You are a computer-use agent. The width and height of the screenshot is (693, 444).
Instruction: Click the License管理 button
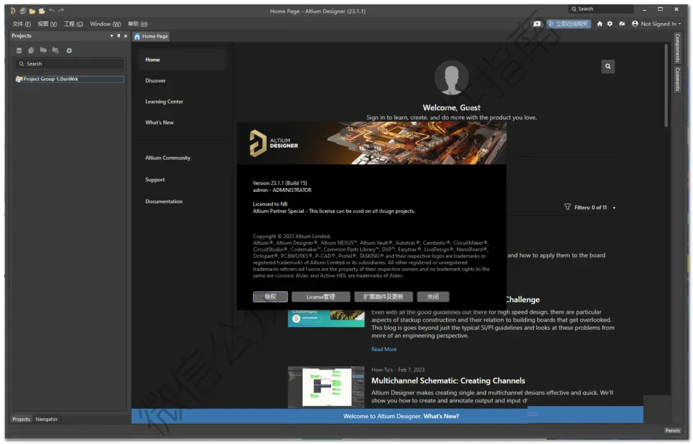click(321, 296)
